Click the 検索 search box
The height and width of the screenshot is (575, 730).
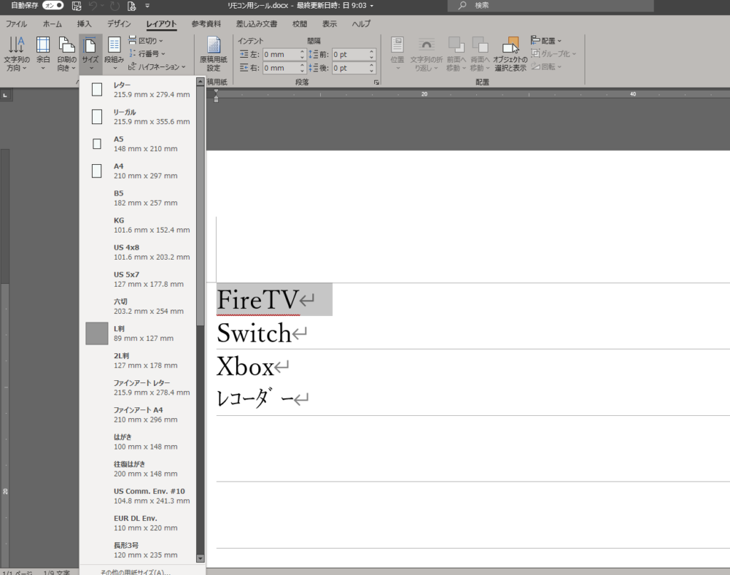click(550, 6)
